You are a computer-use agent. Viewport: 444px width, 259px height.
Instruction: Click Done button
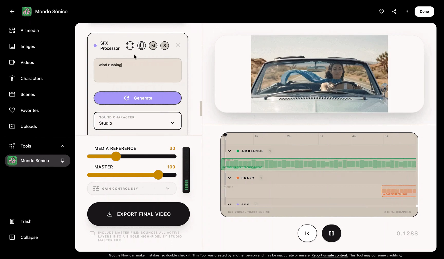(424, 12)
